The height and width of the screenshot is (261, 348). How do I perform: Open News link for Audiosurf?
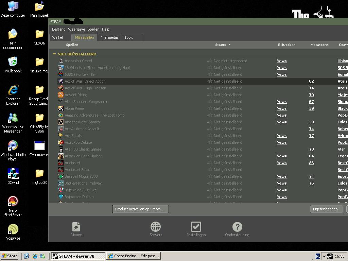click(x=282, y=163)
